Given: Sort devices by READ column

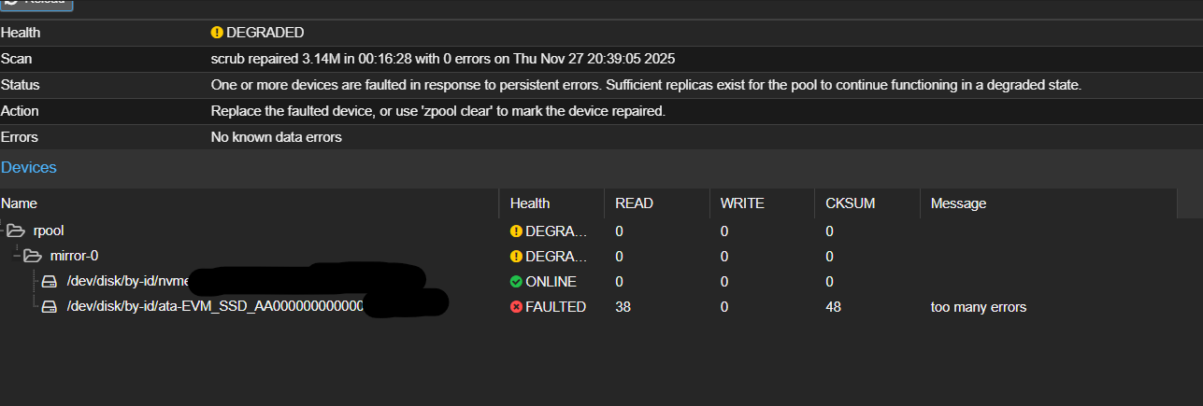Looking at the screenshot, I should click(634, 203).
